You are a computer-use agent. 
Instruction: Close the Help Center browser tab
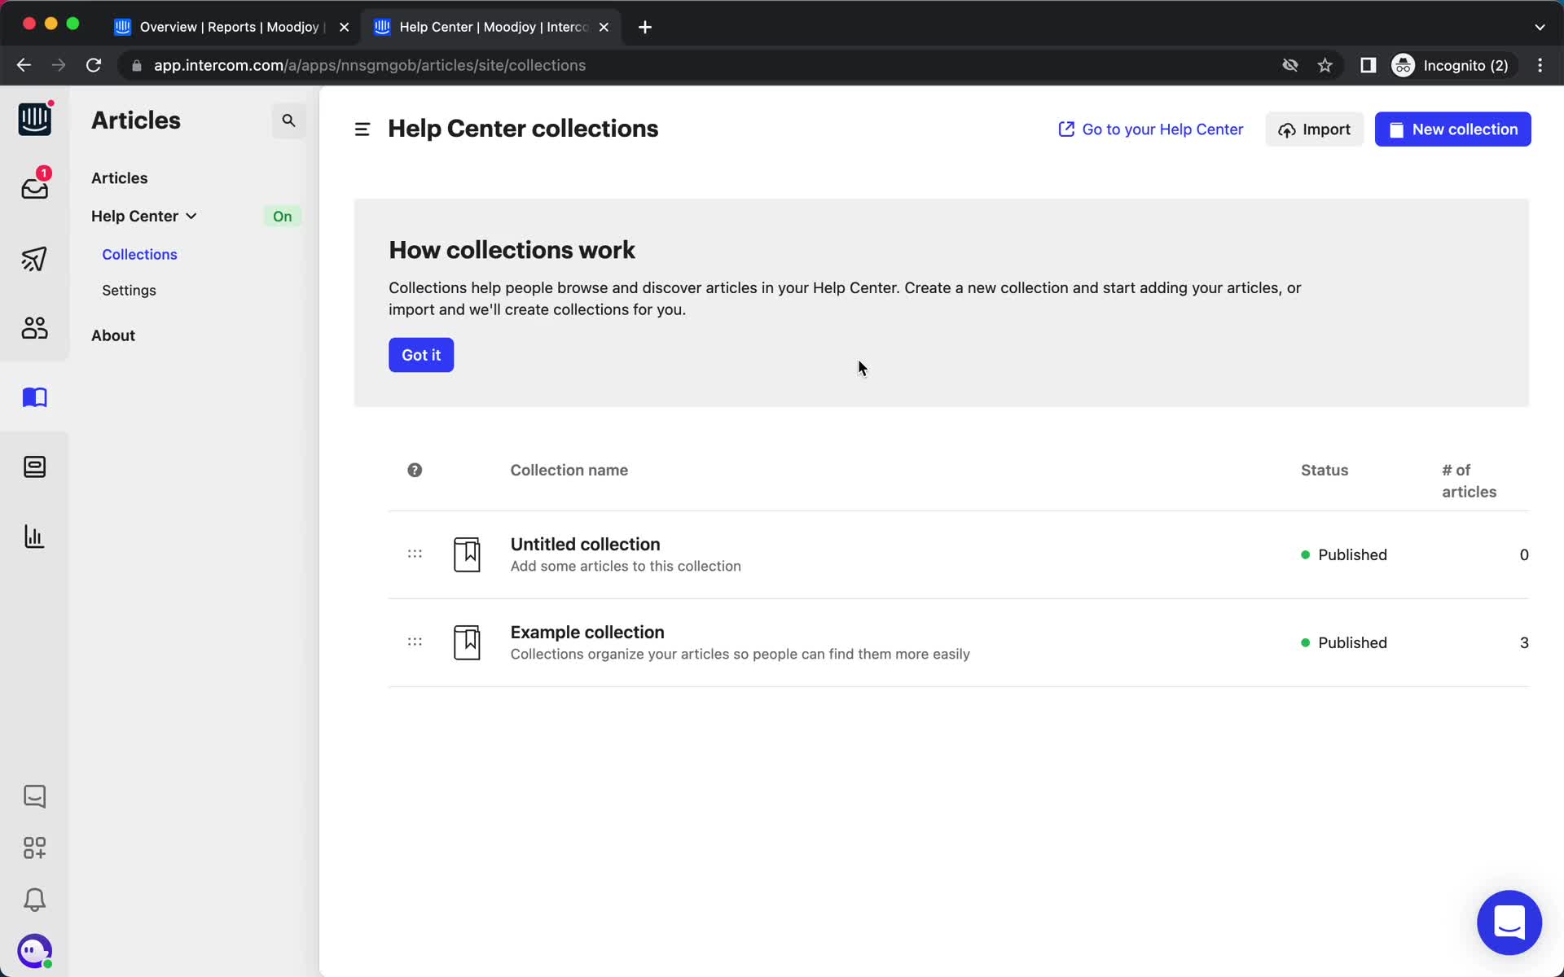tap(604, 27)
